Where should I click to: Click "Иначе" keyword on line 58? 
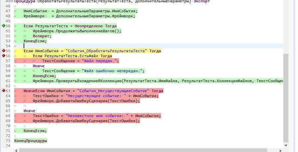pos(39,66)
